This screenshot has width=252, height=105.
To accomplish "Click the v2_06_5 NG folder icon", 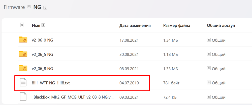I will click(23, 54).
